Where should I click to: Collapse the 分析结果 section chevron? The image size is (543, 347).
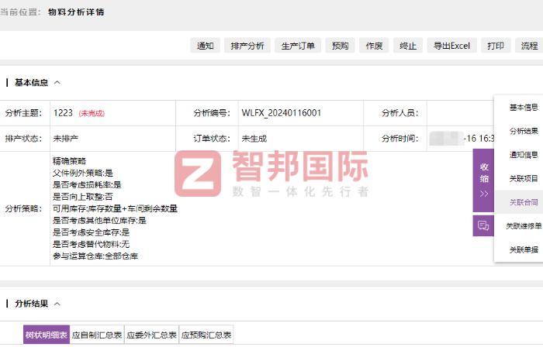pyautogui.click(x=57, y=304)
